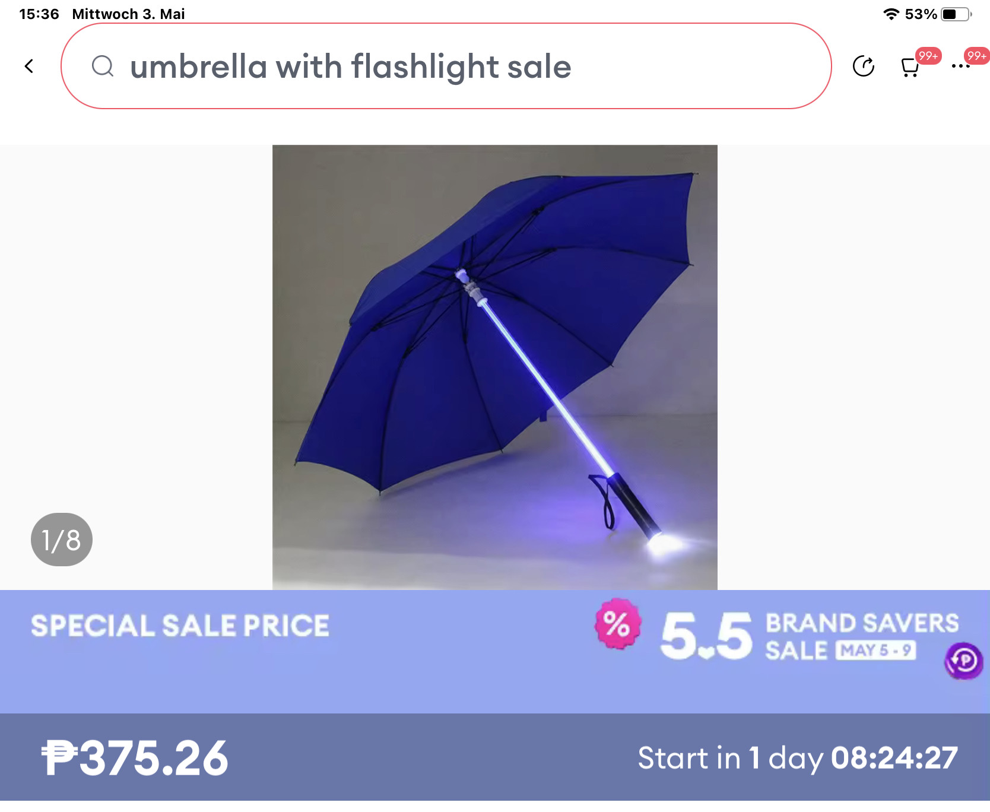Open the 5.5 Brand Savers Sale banner

click(x=808, y=636)
